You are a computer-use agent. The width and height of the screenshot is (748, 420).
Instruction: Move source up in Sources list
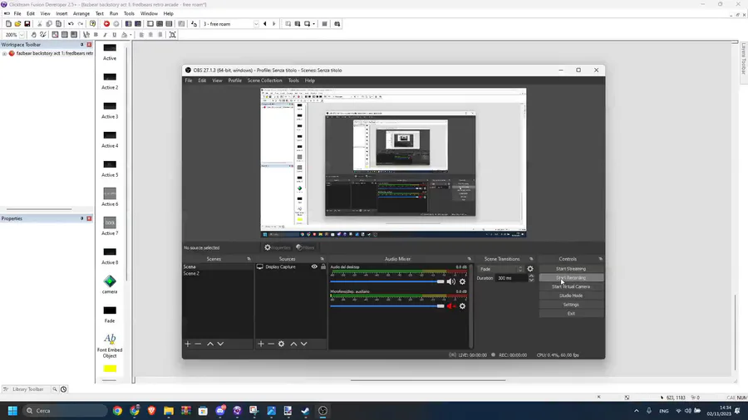pyautogui.click(x=293, y=344)
